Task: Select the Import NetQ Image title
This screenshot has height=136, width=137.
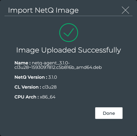Action: [x=43, y=10]
